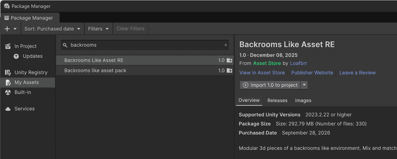Click the version date 1.0 · December 08, 2025
397x159 pixels.
(x=268, y=55)
